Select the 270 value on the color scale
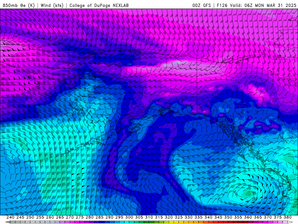Image resolution: width=298 pixels, height=224 pixels. (70, 217)
